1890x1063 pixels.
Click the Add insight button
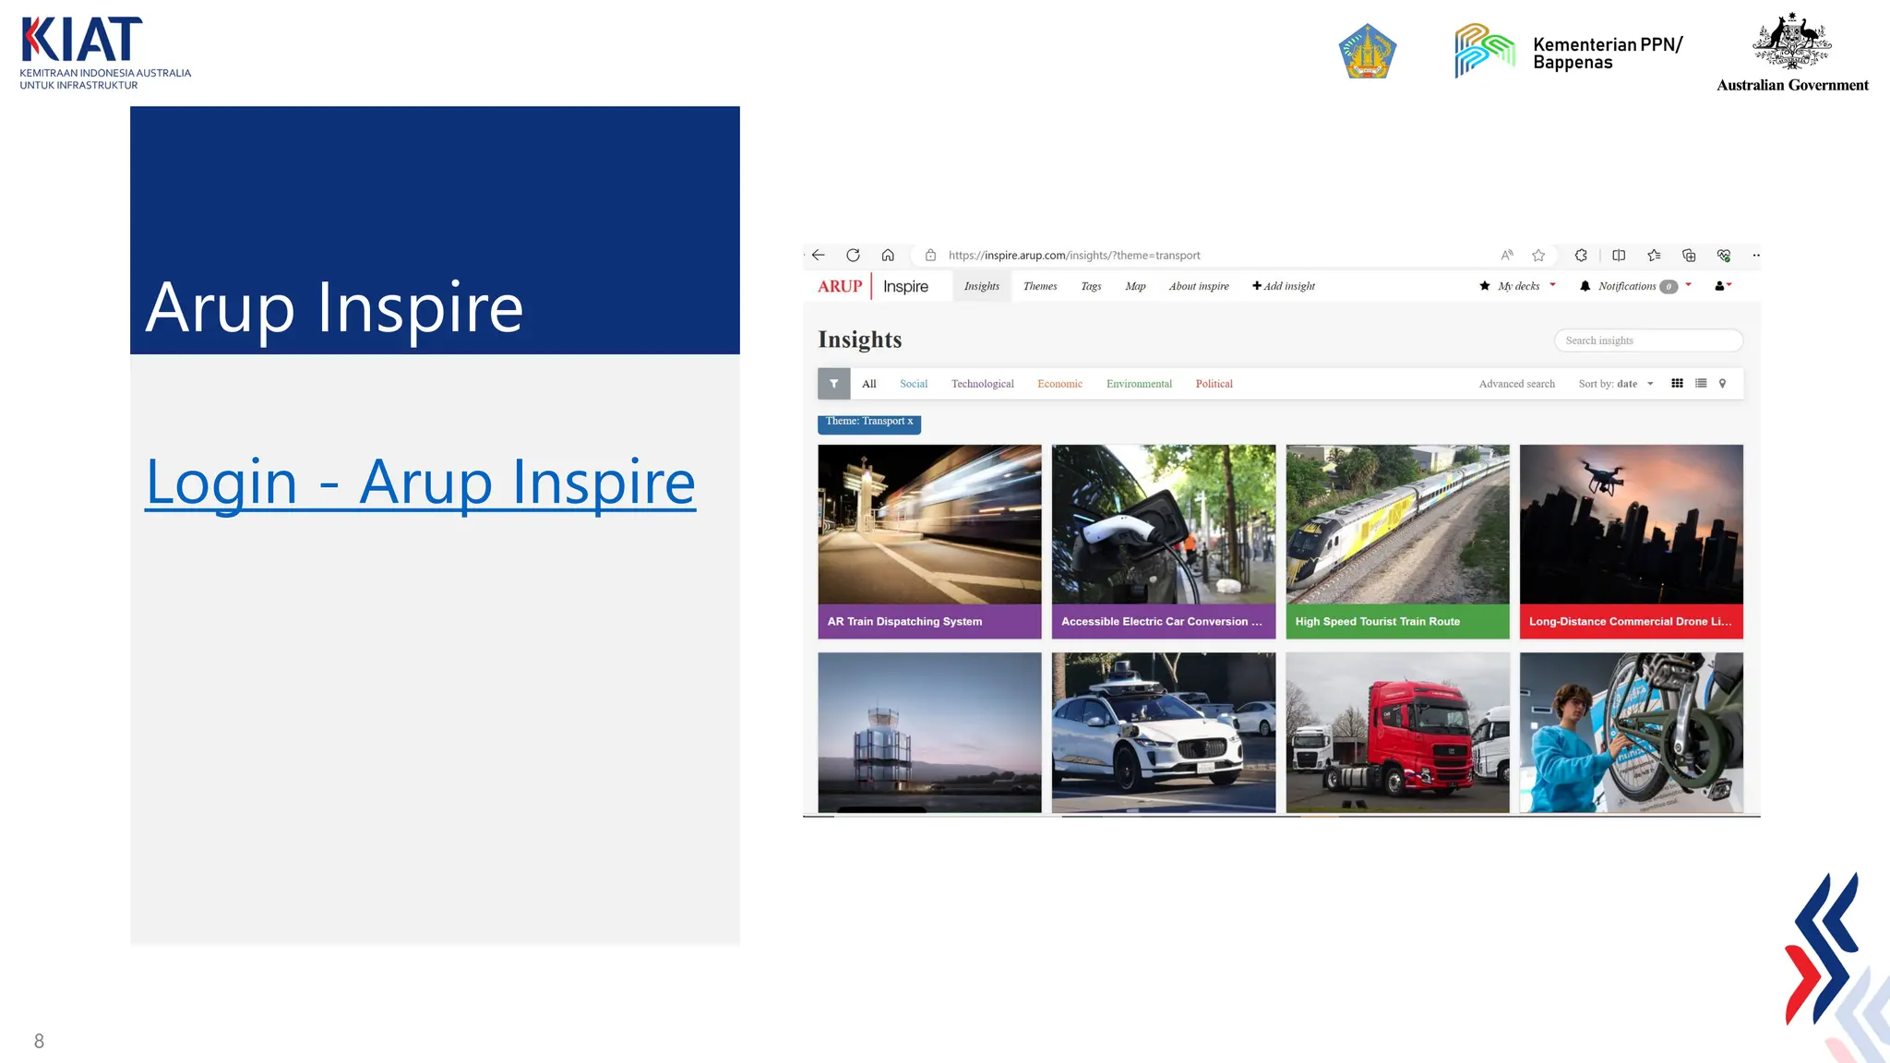point(1284,286)
